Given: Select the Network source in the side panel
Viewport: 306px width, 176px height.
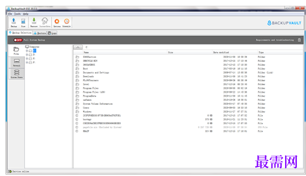Looking at the screenshot, I should [x=16, y=62].
